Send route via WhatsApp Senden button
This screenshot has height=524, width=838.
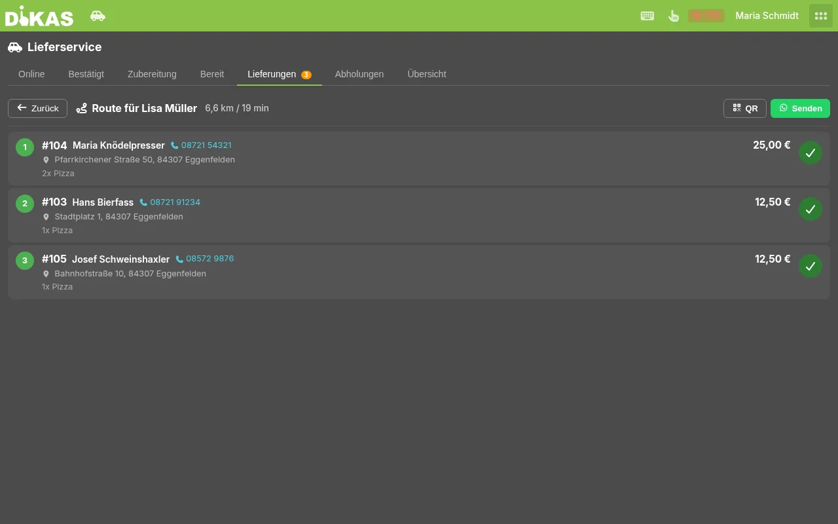[800, 108]
